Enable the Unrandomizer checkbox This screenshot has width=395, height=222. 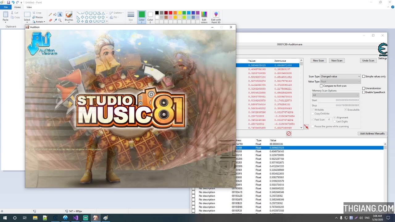[x=364, y=88]
